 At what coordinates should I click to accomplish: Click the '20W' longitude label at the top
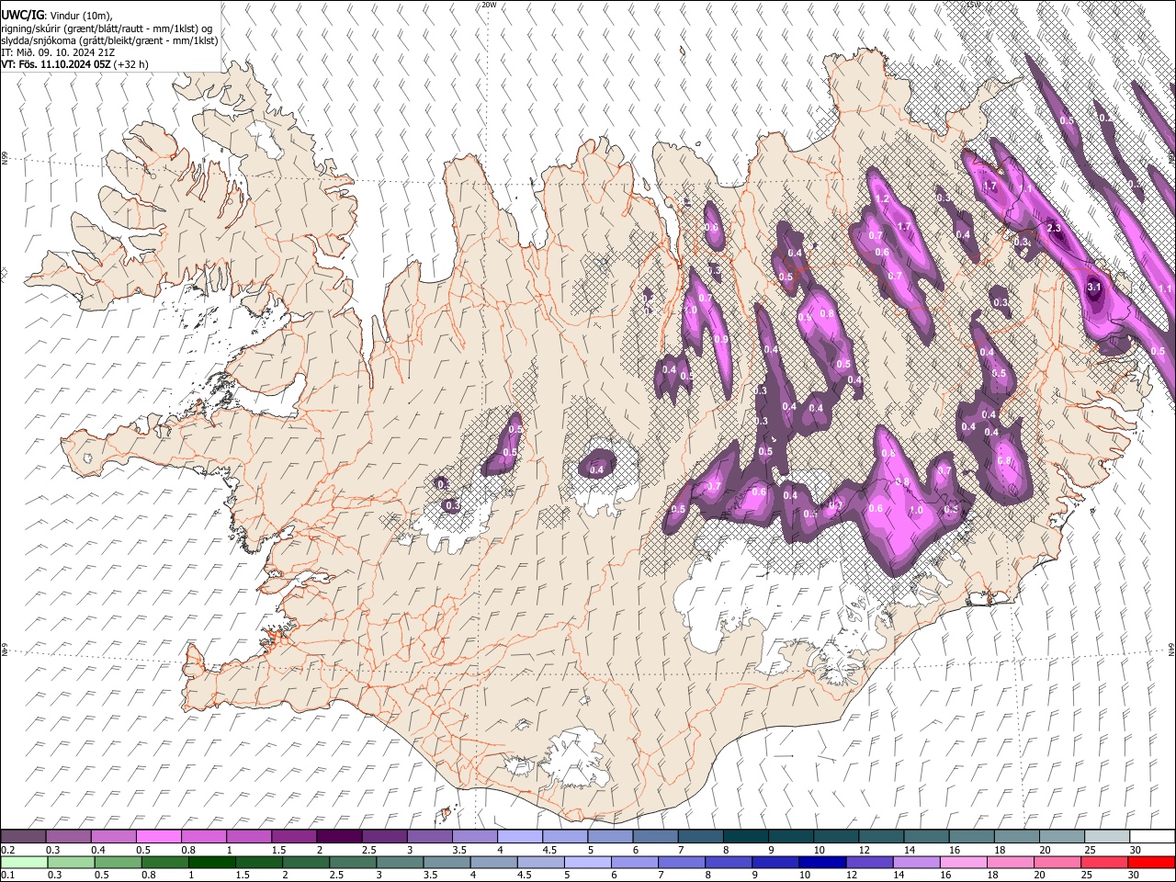coord(490,5)
